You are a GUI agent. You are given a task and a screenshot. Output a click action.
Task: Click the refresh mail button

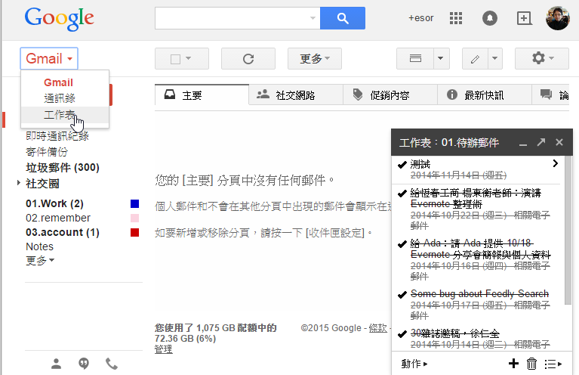click(248, 58)
